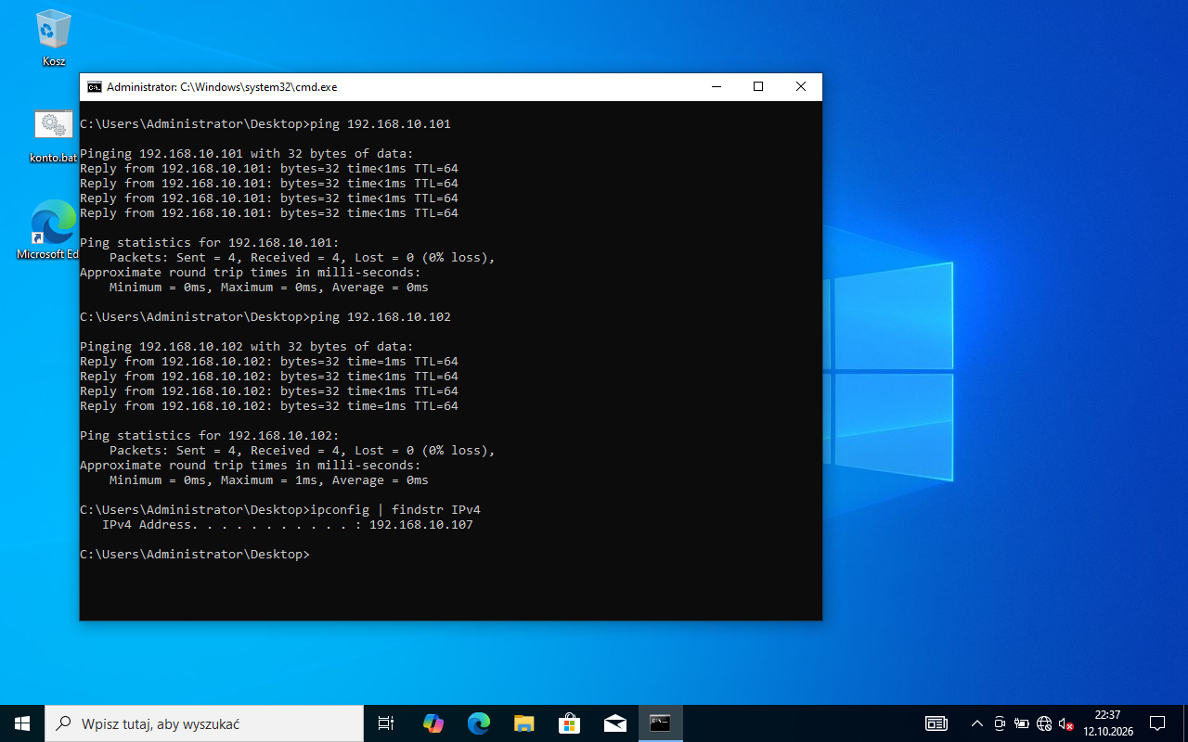The height and width of the screenshot is (742, 1188).
Task: Click the Command Prompt taskbar button
Action: coord(660,723)
